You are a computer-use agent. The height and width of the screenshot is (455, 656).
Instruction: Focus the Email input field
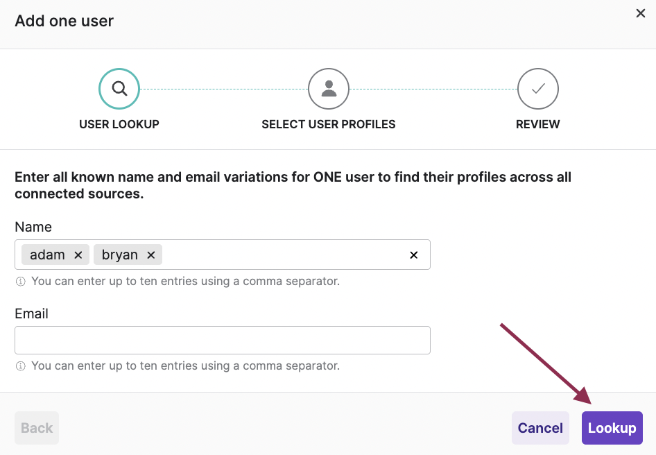[x=222, y=341]
